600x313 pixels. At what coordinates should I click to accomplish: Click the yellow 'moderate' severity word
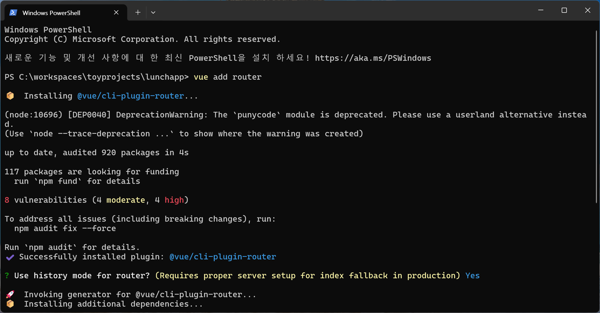pyautogui.click(x=126, y=200)
